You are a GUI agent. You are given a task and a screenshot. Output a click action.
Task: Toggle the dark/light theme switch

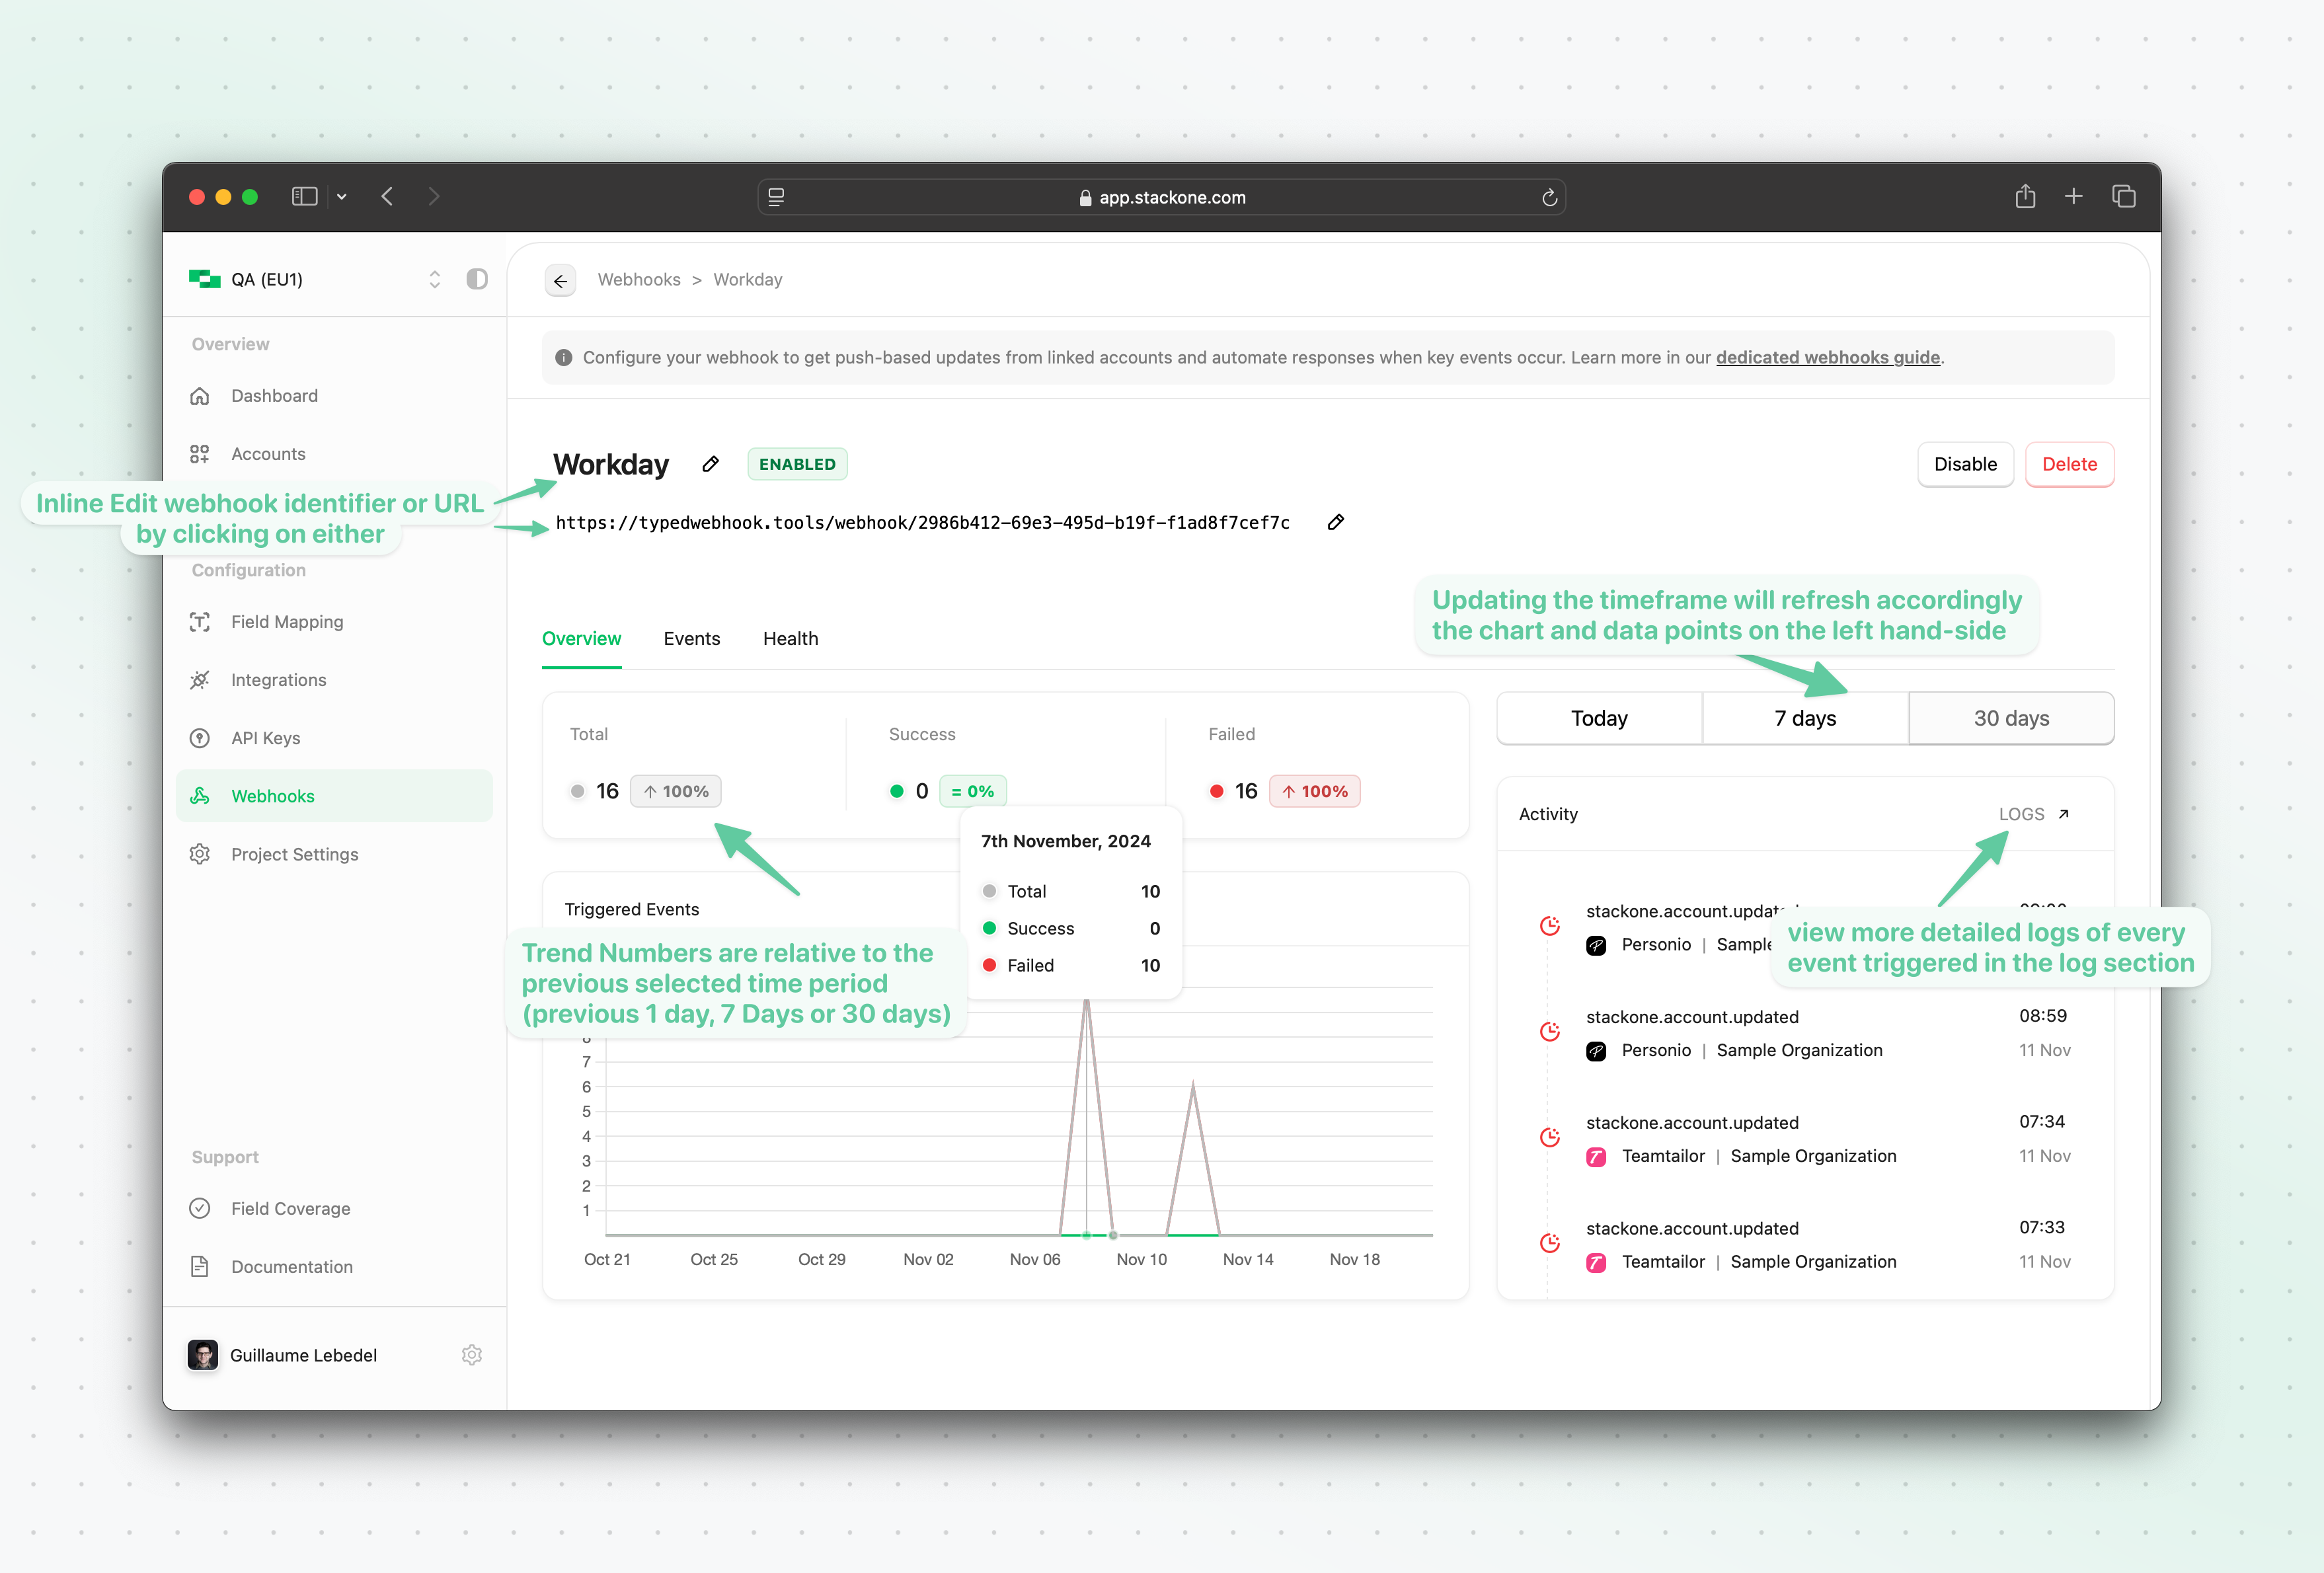click(x=477, y=279)
